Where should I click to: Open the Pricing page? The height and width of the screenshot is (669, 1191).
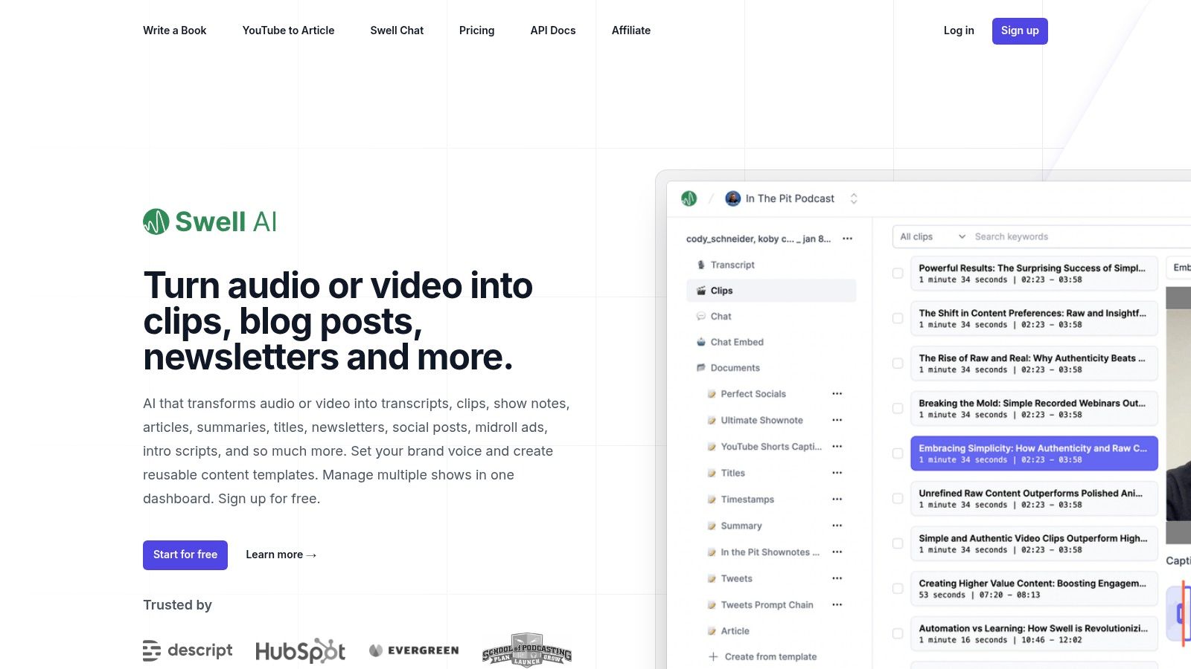(476, 30)
